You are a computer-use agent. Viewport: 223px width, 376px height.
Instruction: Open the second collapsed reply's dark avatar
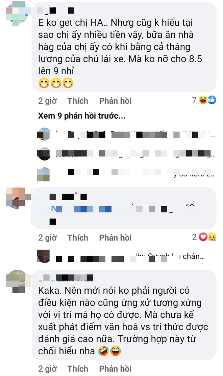point(44,154)
